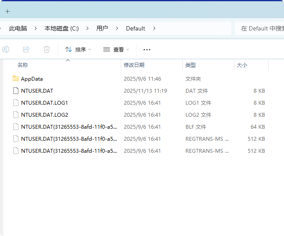This screenshot has width=284, height=236.
Task: Click the 2025/9/6 11:46 date cell
Action: coord(142,79)
